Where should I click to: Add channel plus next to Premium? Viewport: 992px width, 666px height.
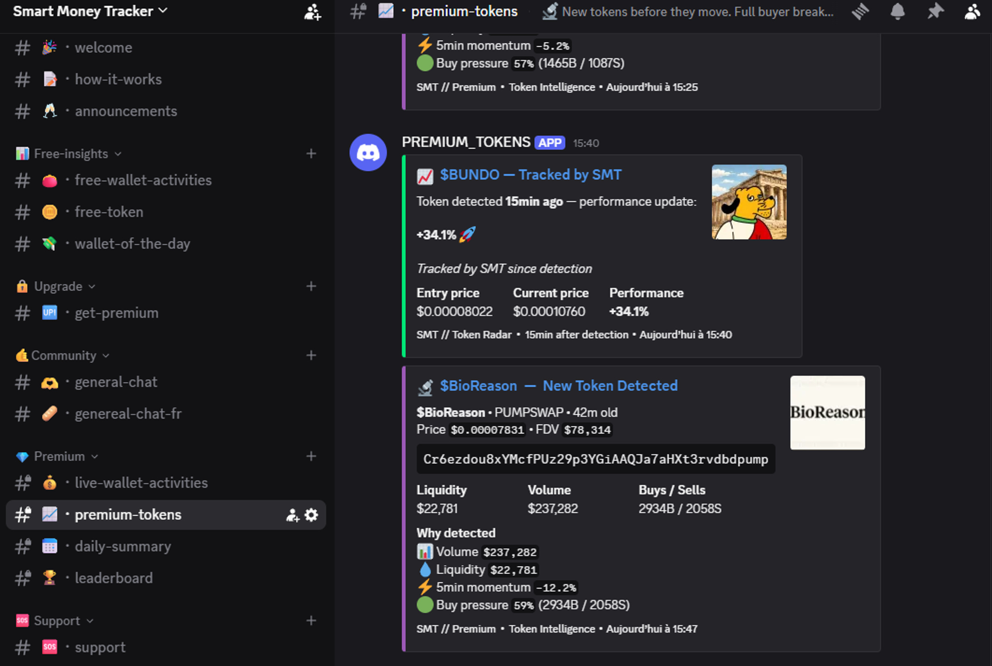(x=311, y=456)
